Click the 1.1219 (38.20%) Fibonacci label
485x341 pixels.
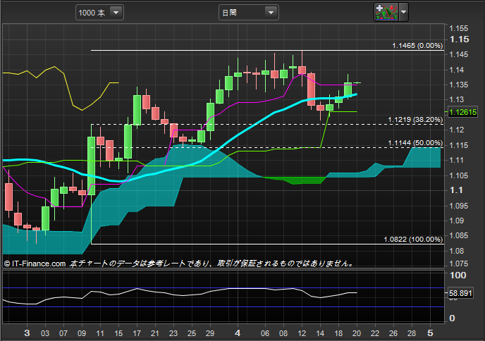tap(415, 120)
